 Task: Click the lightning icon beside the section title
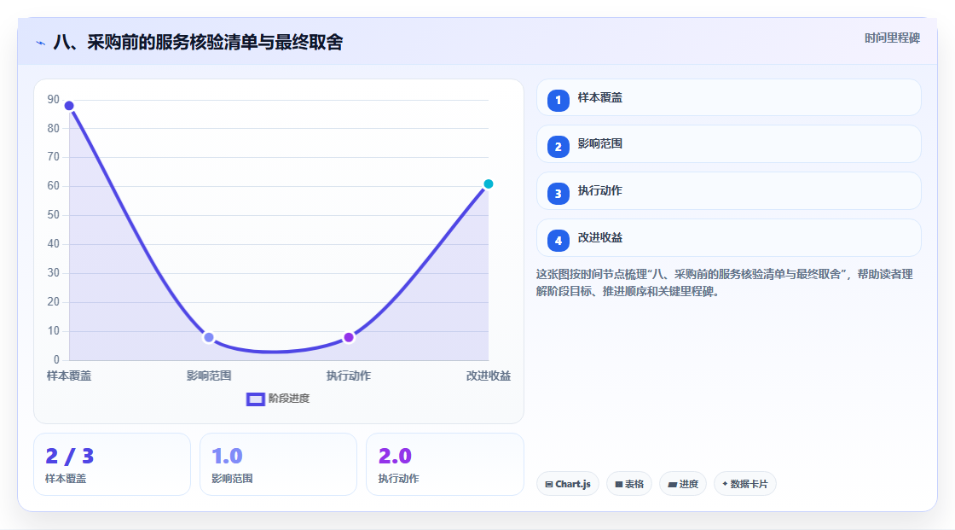click(x=41, y=43)
